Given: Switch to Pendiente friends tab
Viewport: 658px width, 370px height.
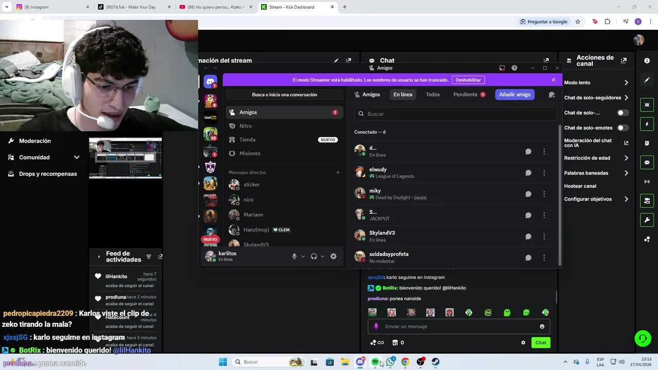Looking at the screenshot, I should [x=469, y=95].
